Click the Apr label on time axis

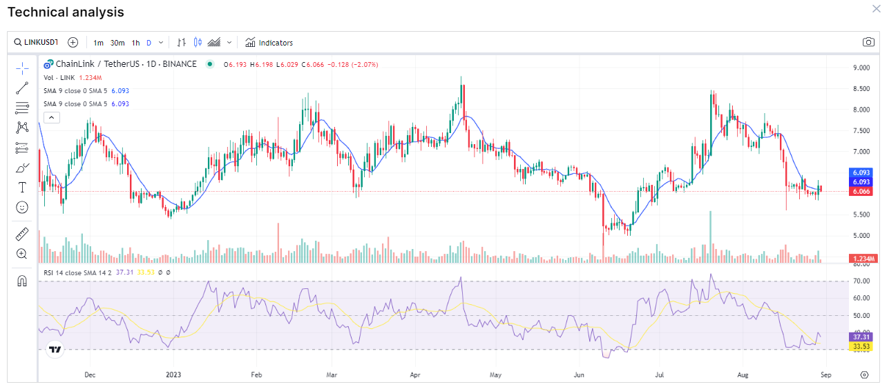(x=416, y=375)
